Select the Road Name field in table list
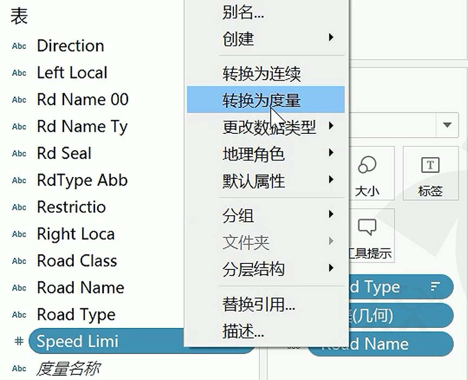 (80, 288)
